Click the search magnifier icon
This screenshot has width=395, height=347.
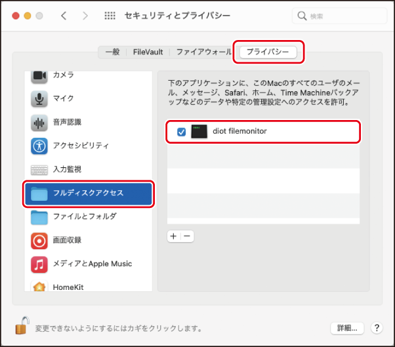pyautogui.click(x=302, y=16)
